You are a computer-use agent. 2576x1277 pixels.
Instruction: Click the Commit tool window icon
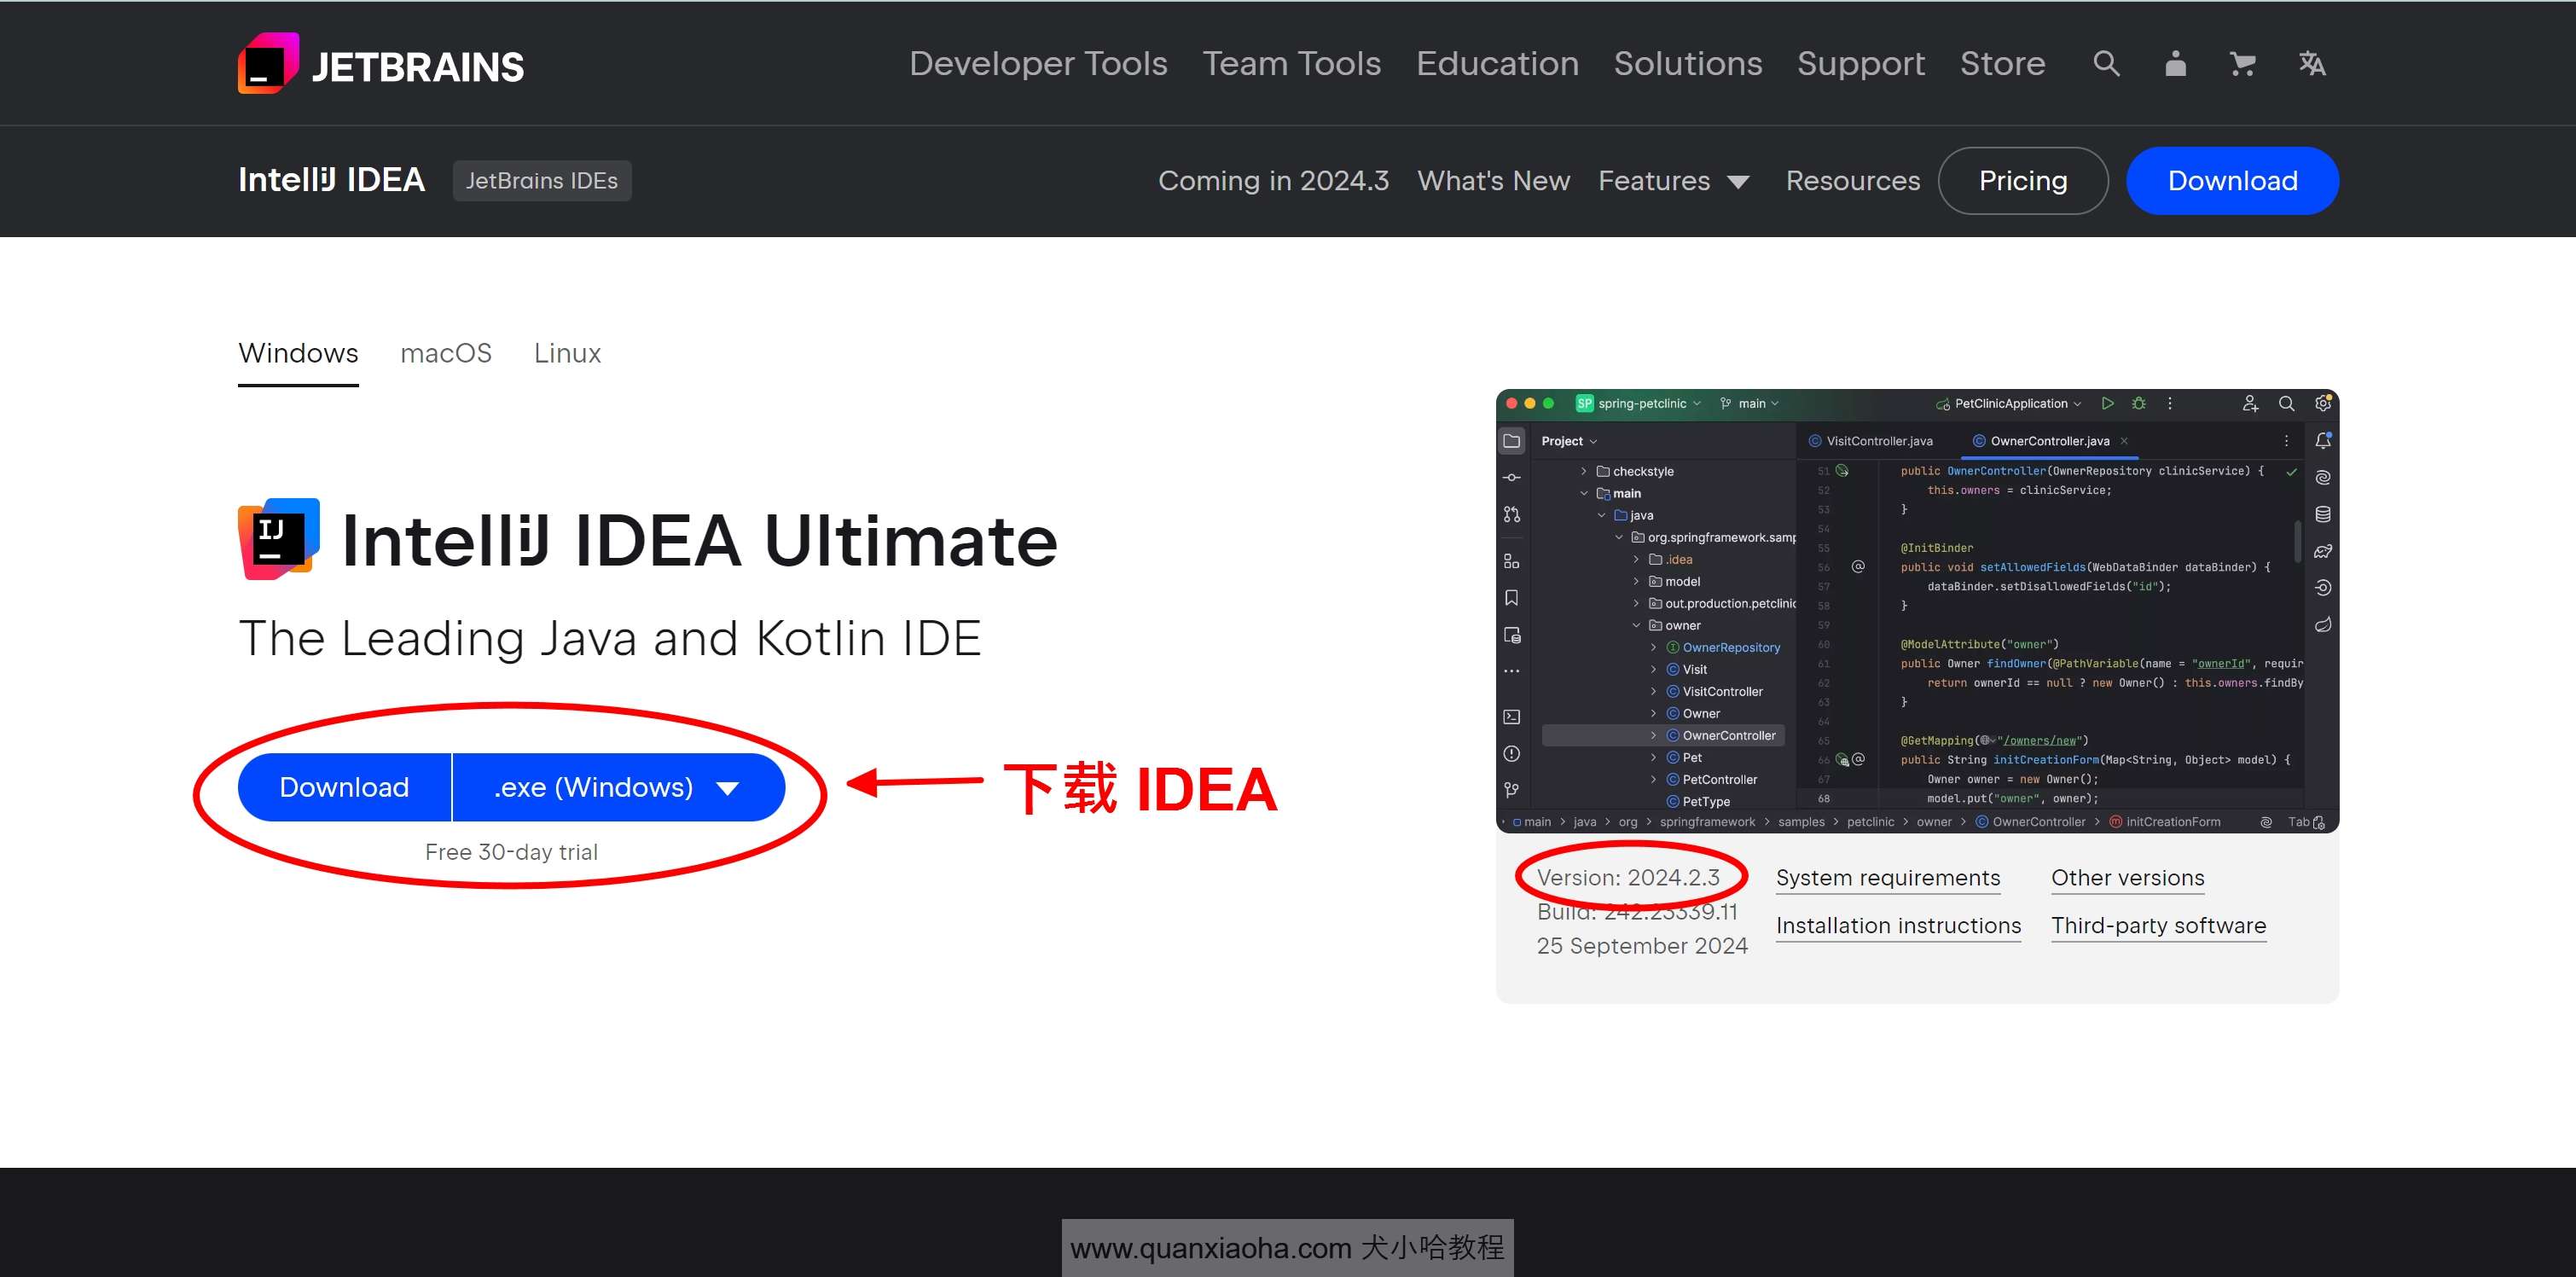point(1512,477)
